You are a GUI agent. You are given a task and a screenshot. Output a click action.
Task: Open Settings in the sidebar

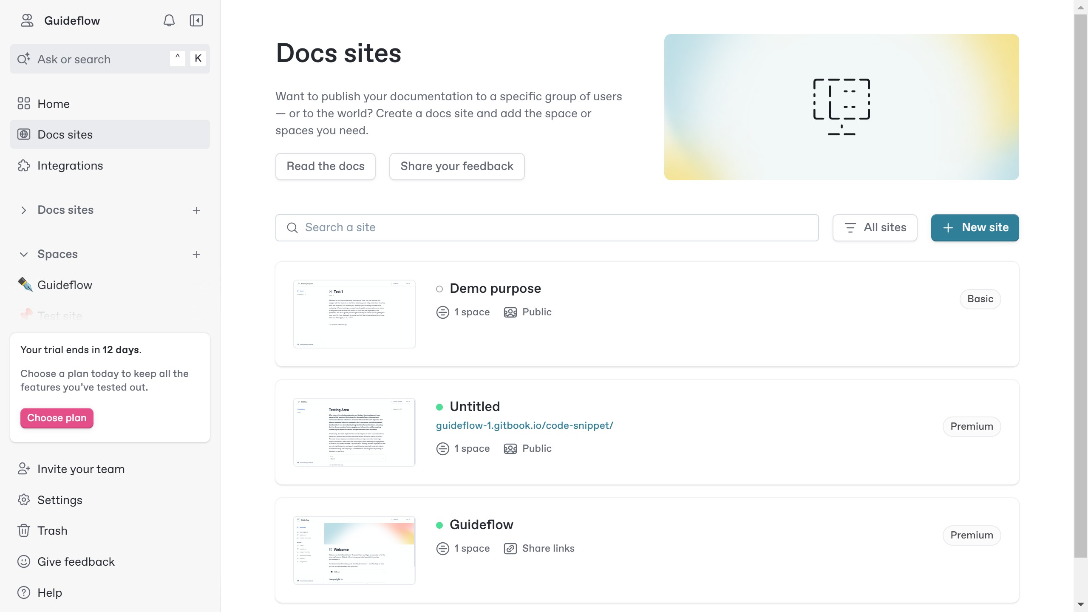[110, 500]
